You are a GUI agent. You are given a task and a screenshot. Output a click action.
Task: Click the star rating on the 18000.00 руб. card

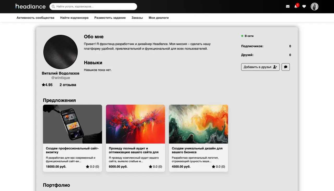[x=92, y=167]
